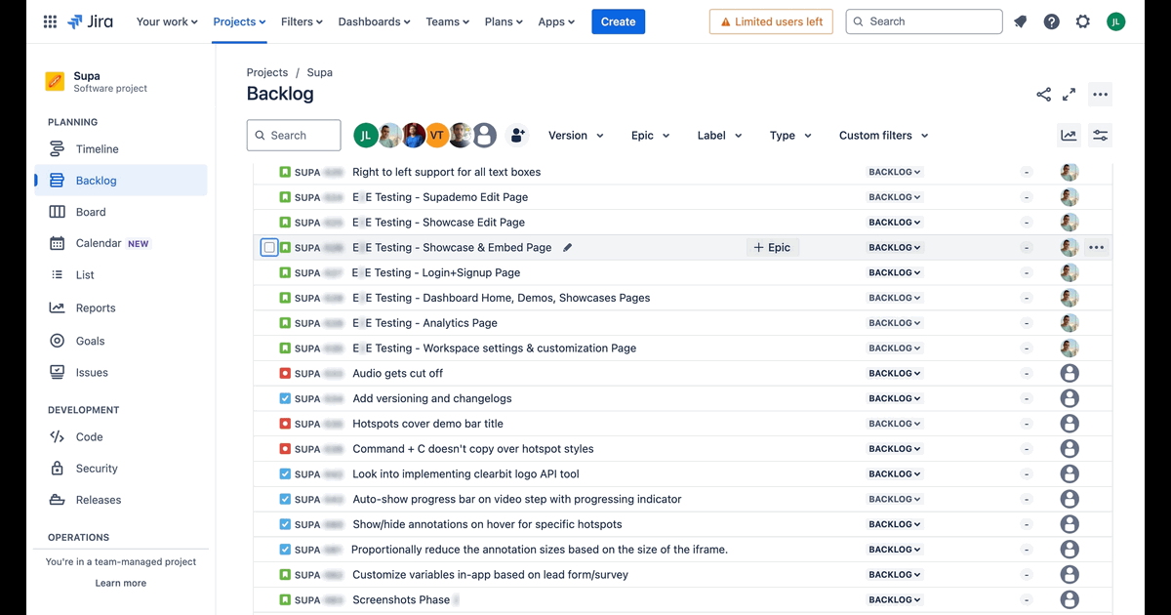The width and height of the screenshot is (1171, 615).
Task: Open Board in sidebar
Action: pyautogui.click(x=121, y=212)
